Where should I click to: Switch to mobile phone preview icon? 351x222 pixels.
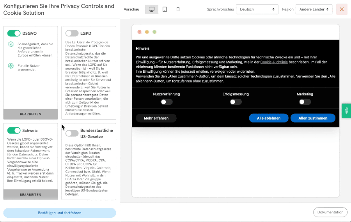pyautogui.click(x=178, y=9)
